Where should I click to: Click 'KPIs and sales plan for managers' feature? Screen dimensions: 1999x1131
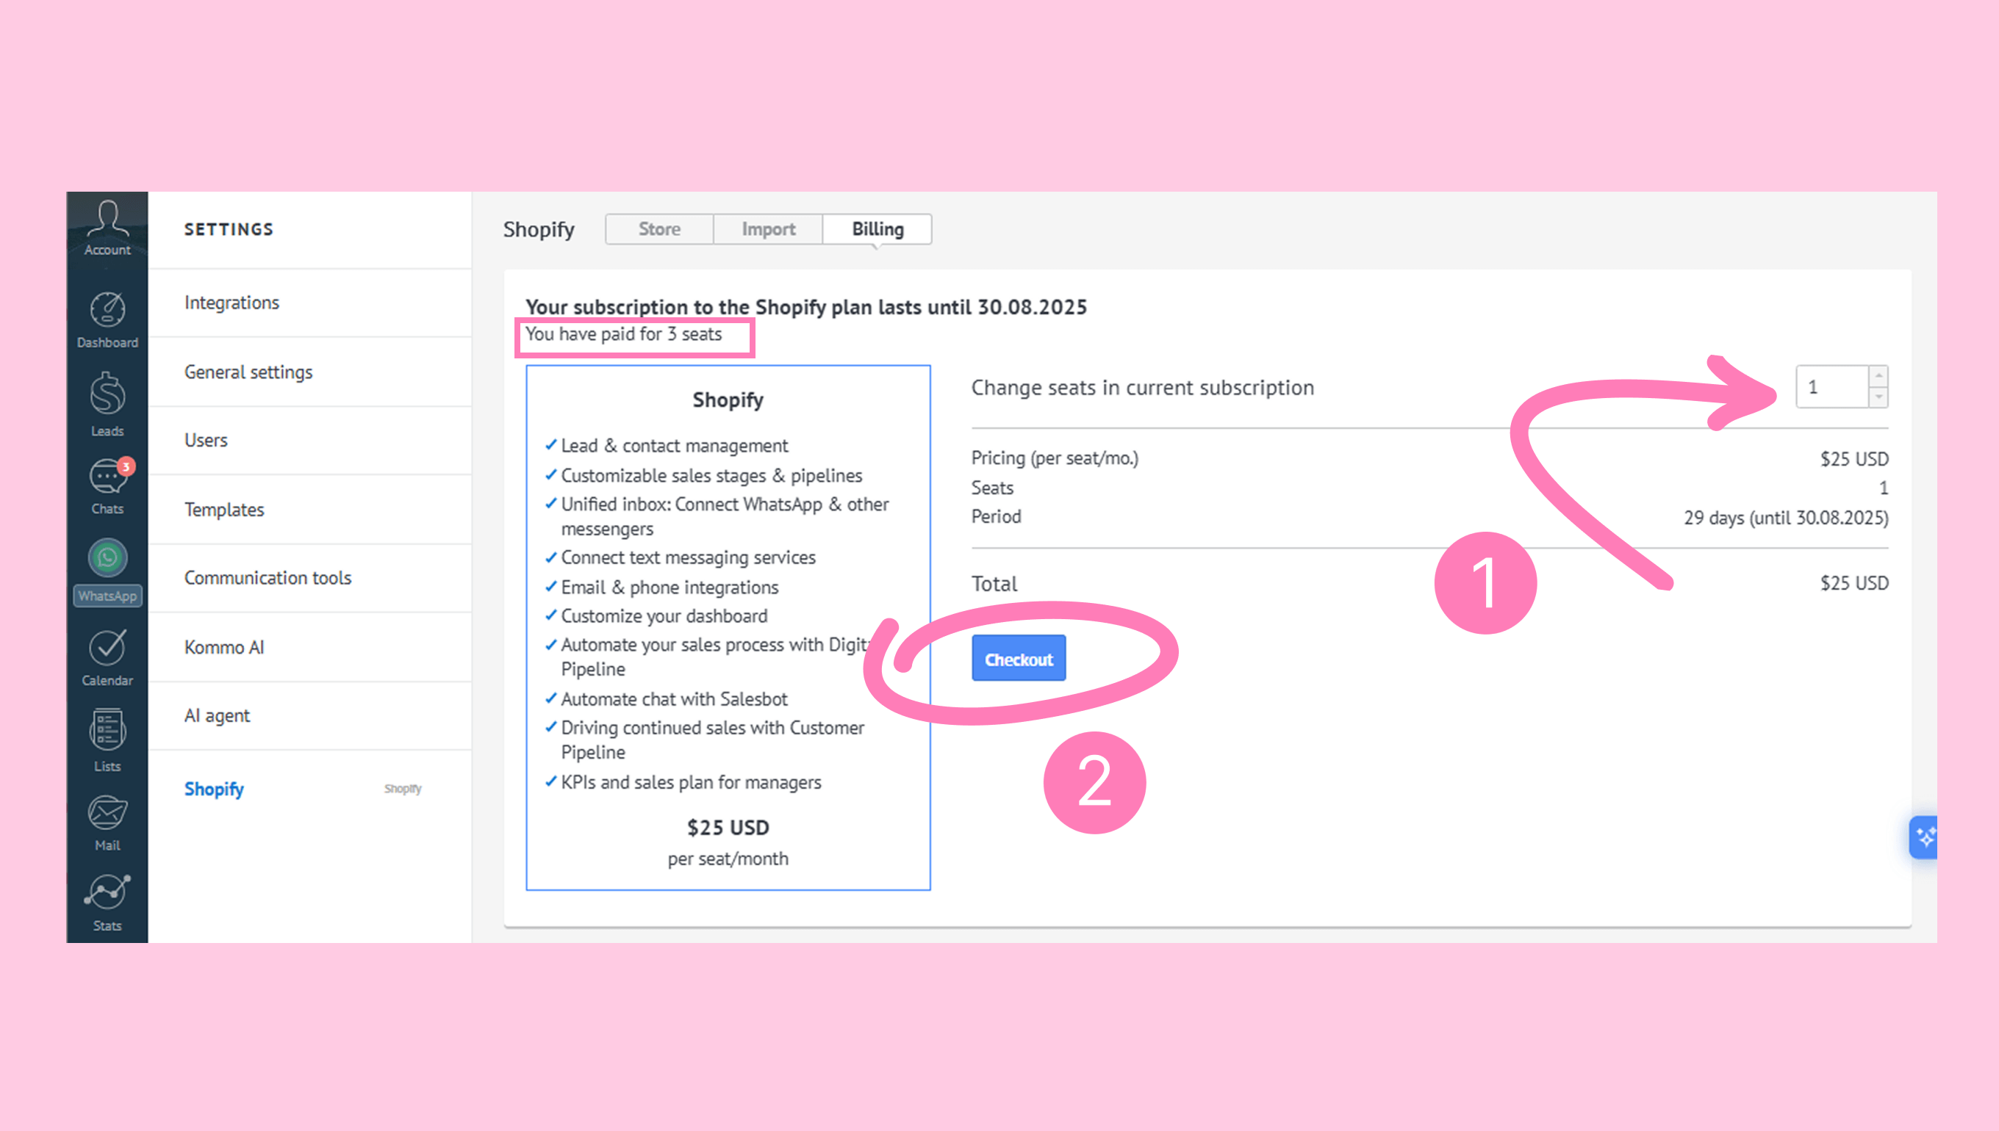pos(691,782)
